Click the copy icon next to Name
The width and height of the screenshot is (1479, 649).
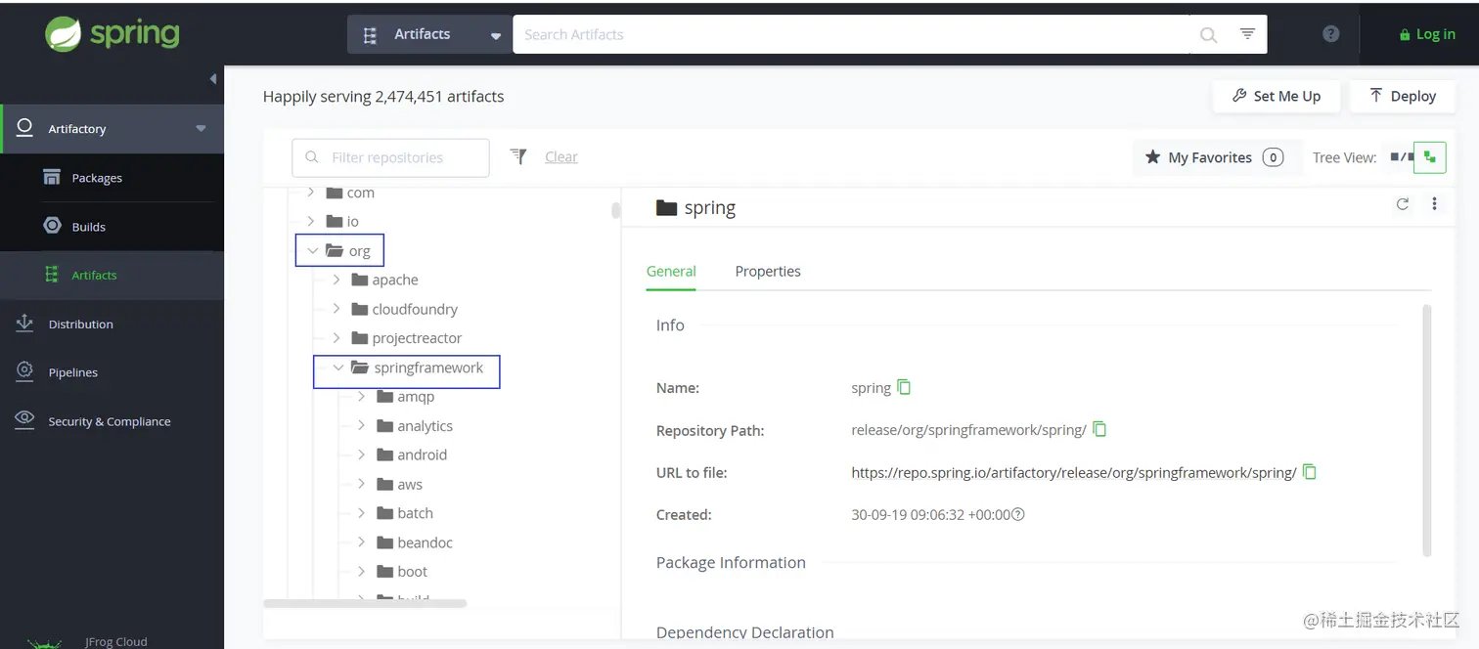904,387
